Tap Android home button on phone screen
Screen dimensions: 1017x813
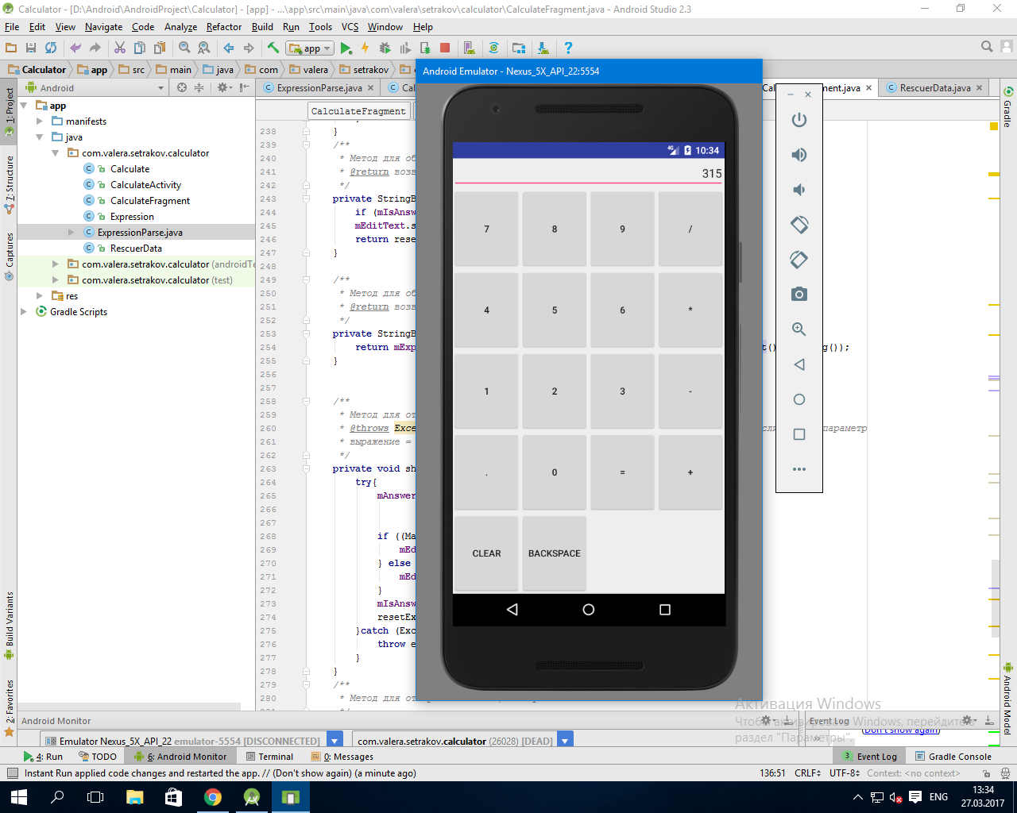[588, 610]
